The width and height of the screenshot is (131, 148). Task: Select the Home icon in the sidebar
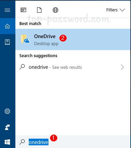pos(7,26)
